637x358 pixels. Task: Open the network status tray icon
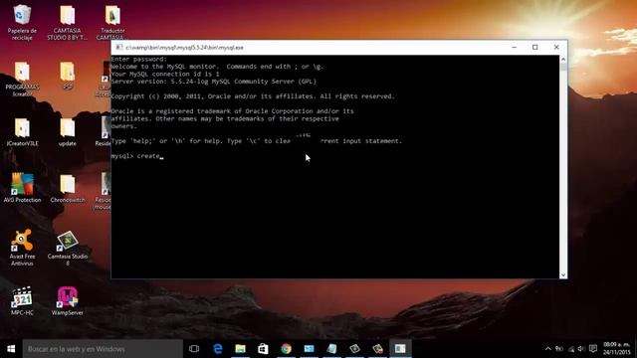coord(570,349)
